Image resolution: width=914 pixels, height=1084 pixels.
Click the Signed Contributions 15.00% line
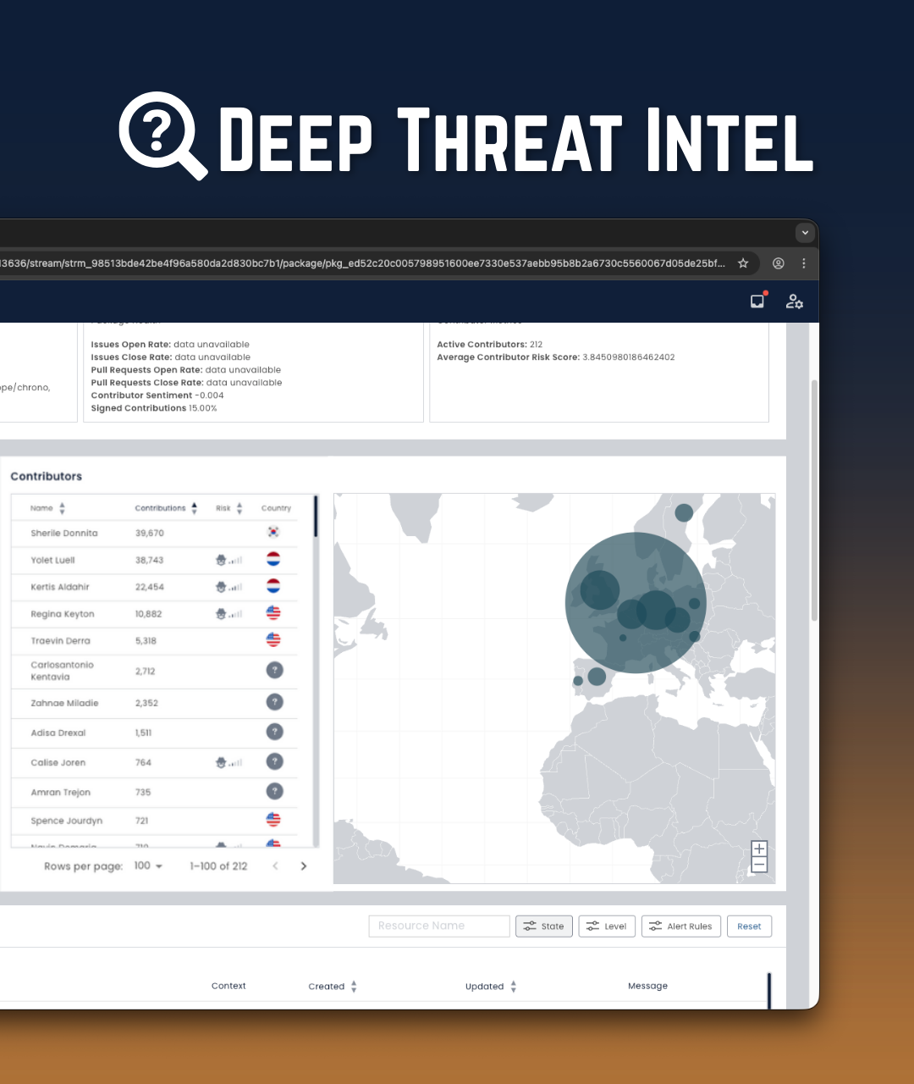coord(154,408)
